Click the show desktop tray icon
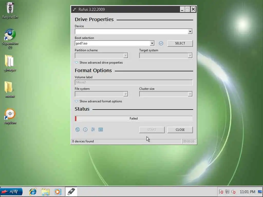This screenshot has height=197, width=263. [260, 192]
